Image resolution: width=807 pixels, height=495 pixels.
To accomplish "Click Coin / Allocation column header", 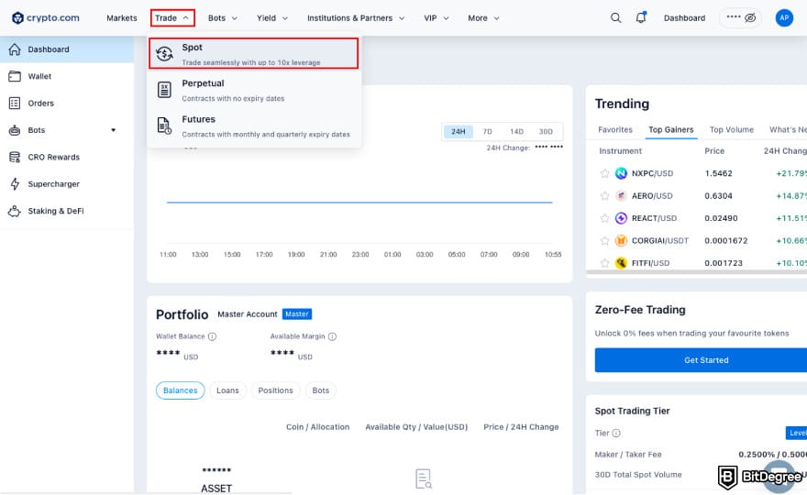I will pyautogui.click(x=317, y=427).
